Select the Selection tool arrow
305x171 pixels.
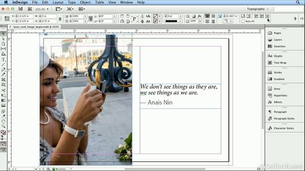point(3,34)
